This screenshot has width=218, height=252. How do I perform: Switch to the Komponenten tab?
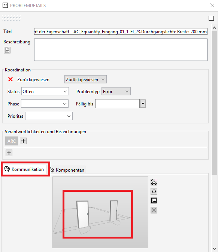(67, 170)
